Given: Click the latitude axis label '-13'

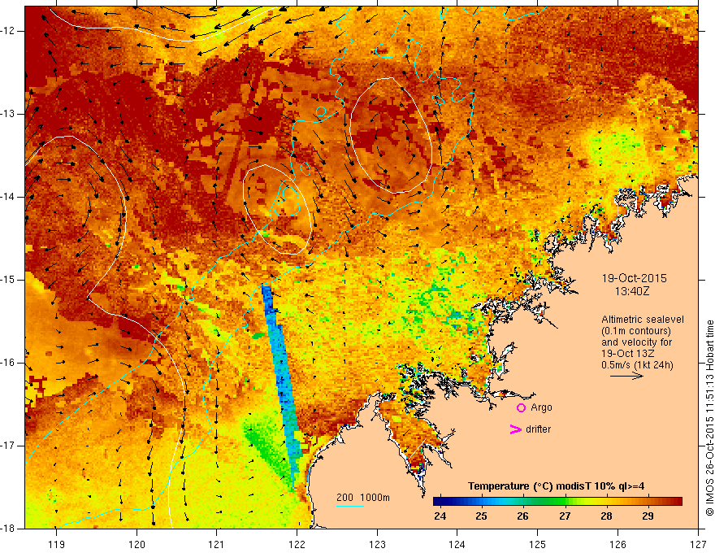Looking at the screenshot, I should (x=9, y=114).
